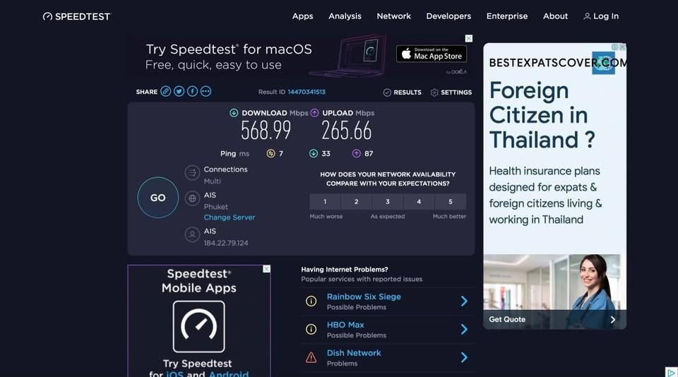
Task: Click the idle ping icon beside 7
Action: click(270, 153)
